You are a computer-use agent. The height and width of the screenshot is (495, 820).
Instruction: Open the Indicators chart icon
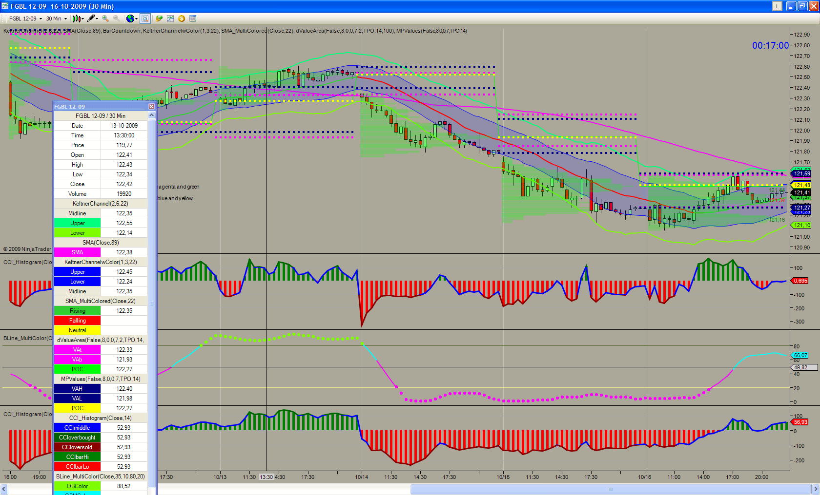point(170,19)
